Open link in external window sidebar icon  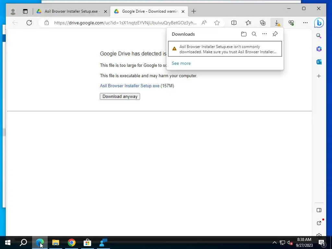[x=319, y=223]
